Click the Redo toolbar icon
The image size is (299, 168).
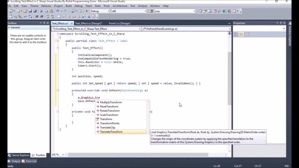pos(65,11)
